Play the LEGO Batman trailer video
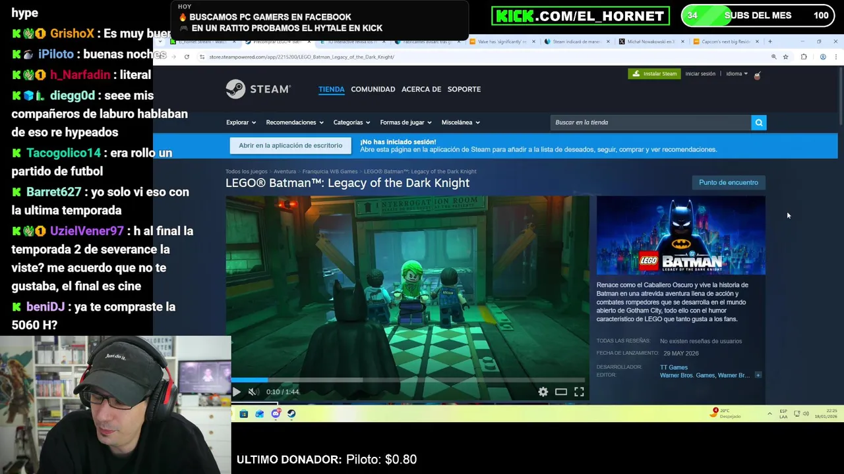The height and width of the screenshot is (474, 844). [x=237, y=392]
